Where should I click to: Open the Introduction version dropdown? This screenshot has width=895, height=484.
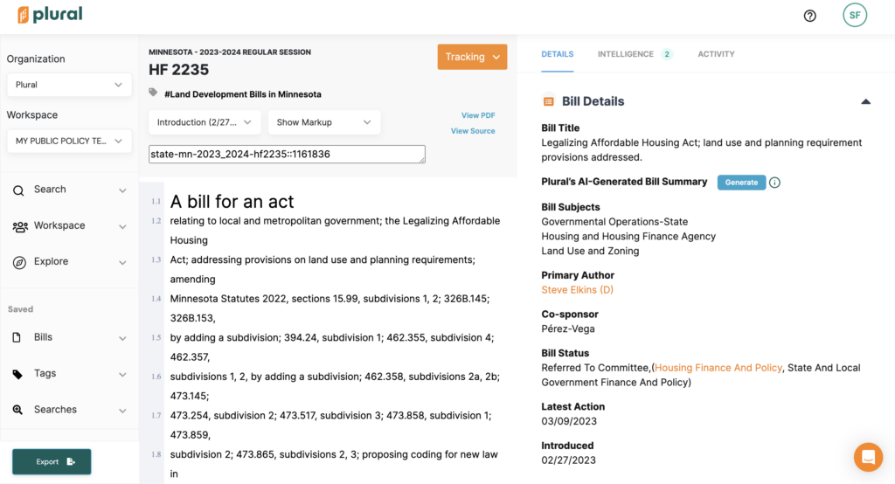[205, 123]
